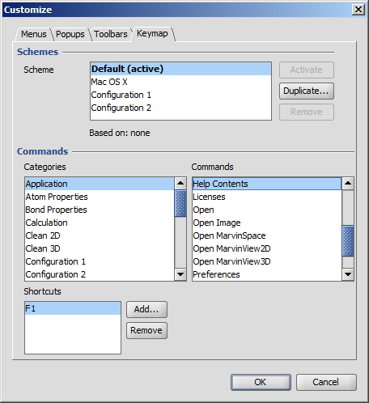The height and width of the screenshot is (403, 369).
Task: Select the F1 shortcut entry
Action: 73,308
